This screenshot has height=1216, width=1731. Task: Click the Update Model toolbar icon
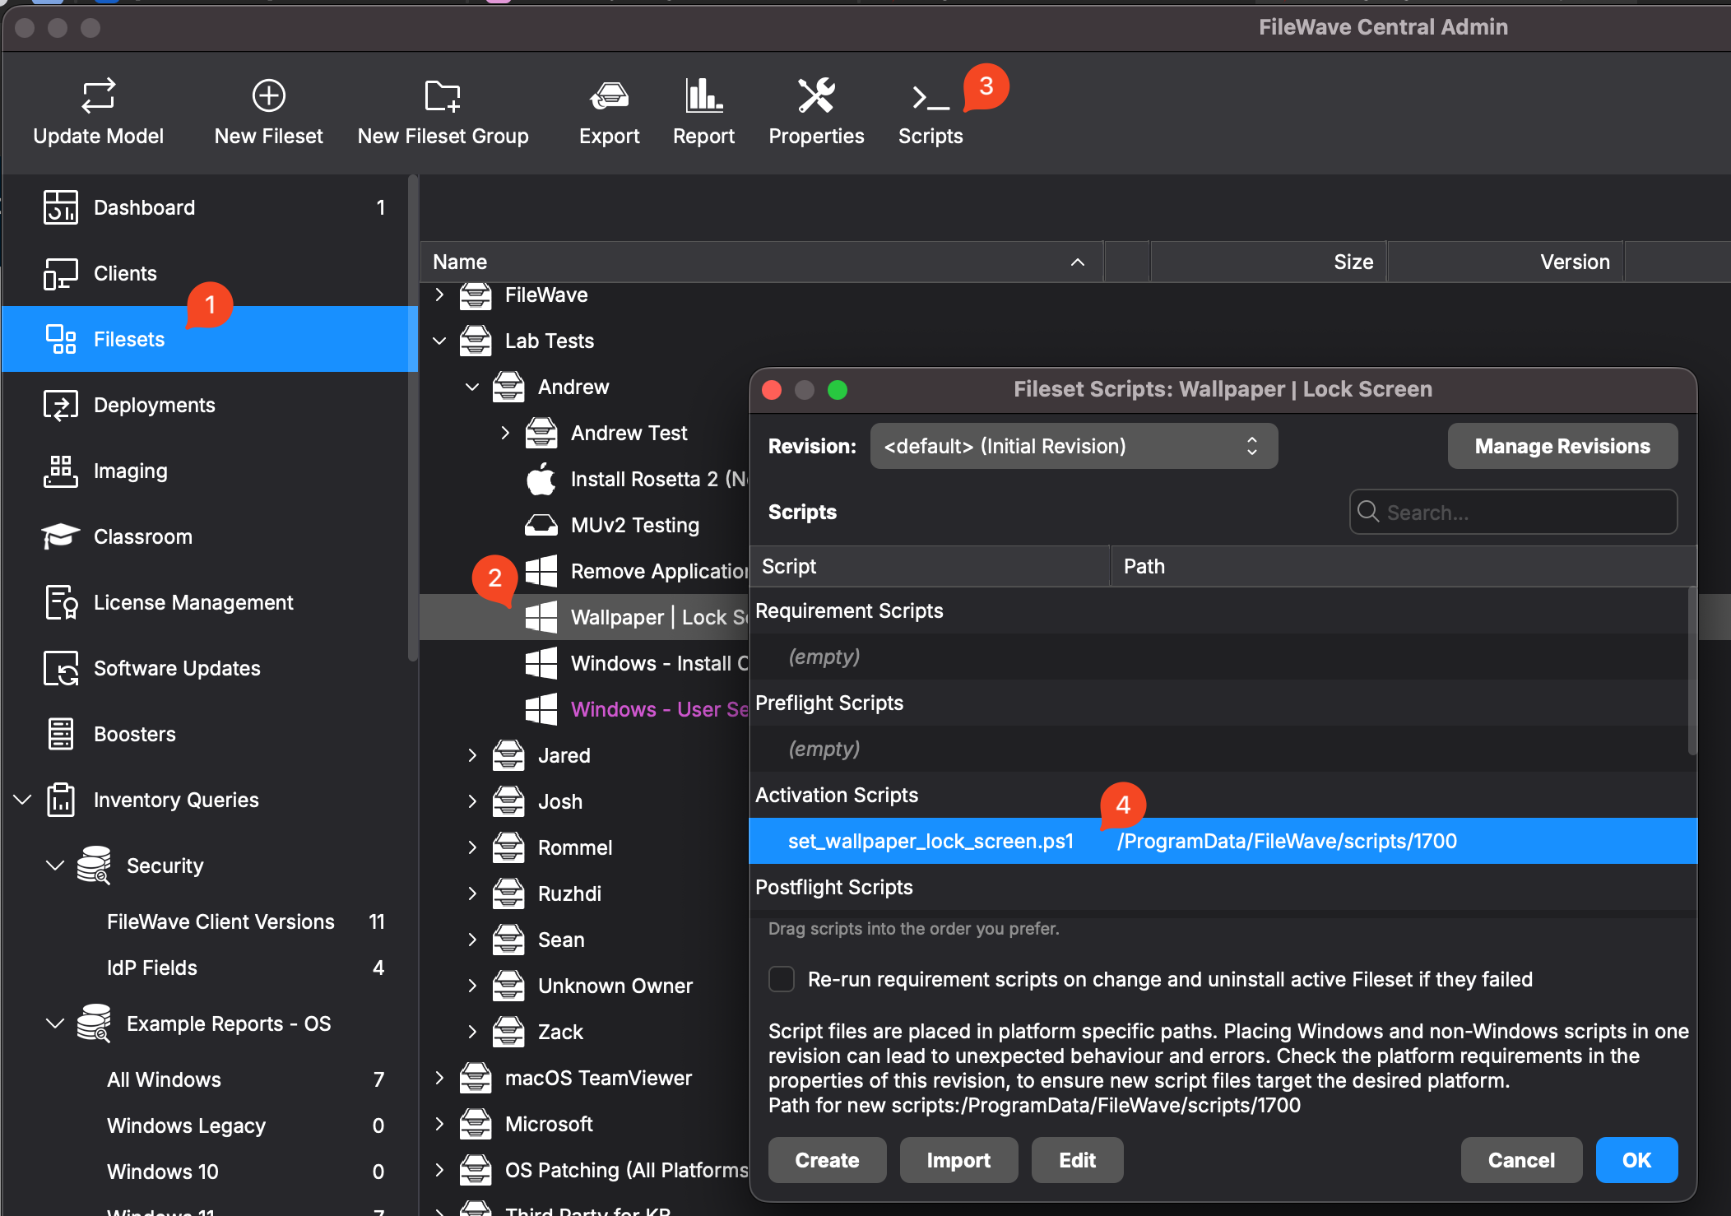coord(98,96)
